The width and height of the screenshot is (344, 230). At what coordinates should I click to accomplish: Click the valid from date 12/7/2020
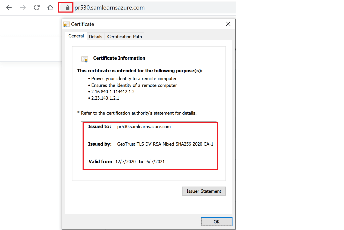pyautogui.click(x=125, y=162)
